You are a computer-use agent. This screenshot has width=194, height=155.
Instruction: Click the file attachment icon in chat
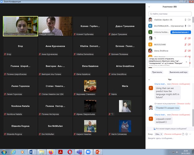click(183, 134)
